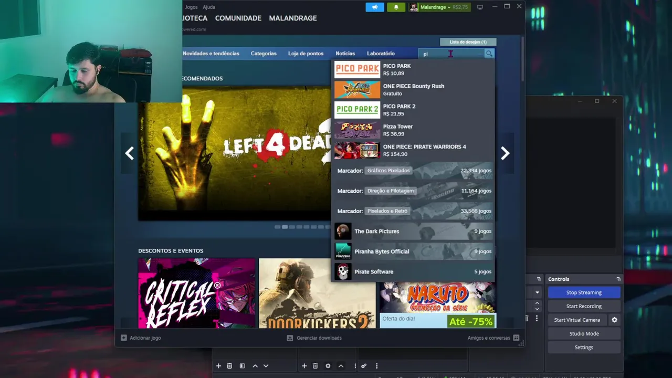This screenshot has height=378, width=672.
Task: Click Start Recording in OBS
Action: coord(584,306)
